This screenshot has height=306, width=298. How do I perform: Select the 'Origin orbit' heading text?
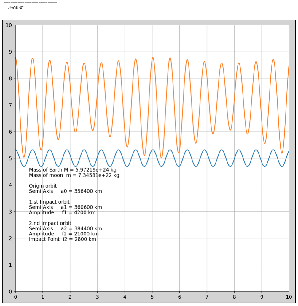[43, 186]
